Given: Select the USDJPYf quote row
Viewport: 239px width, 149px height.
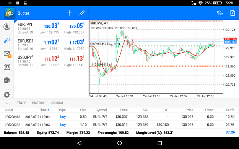Looking at the screenshot, I should [x=51, y=61].
